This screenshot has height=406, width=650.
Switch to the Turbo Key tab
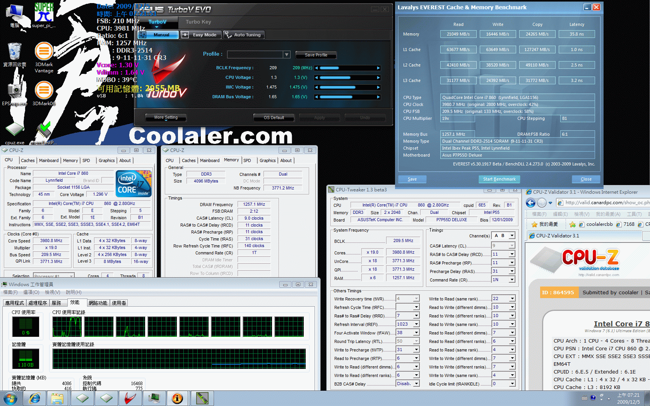tap(198, 22)
